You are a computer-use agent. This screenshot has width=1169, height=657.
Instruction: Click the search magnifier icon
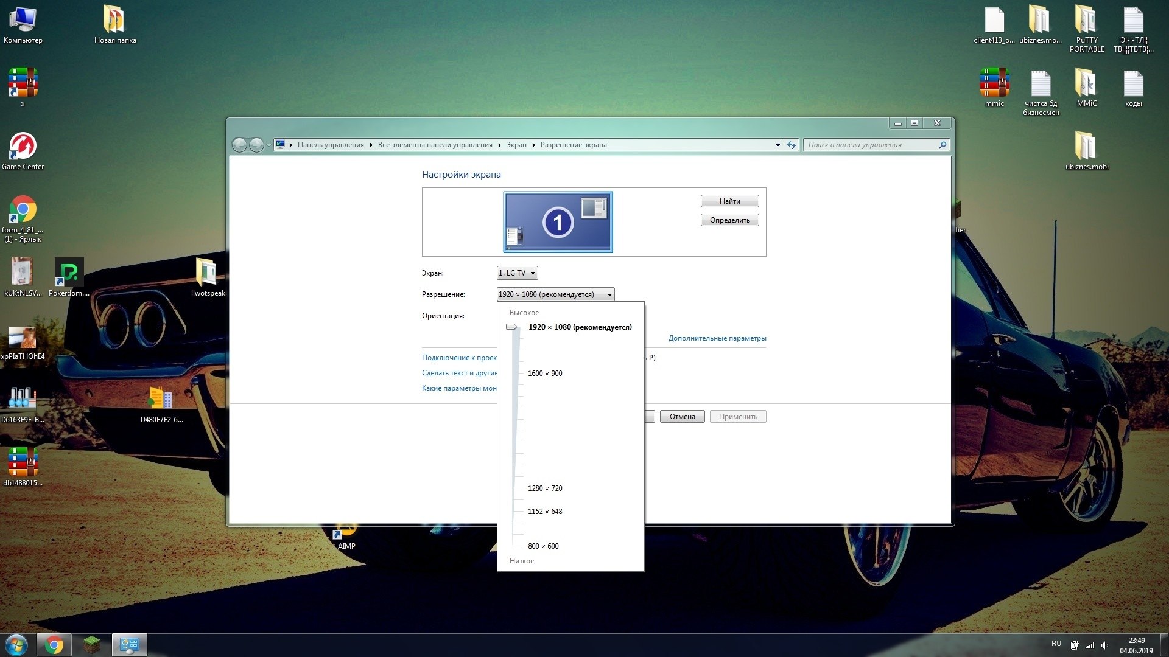(x=943, y=145)
